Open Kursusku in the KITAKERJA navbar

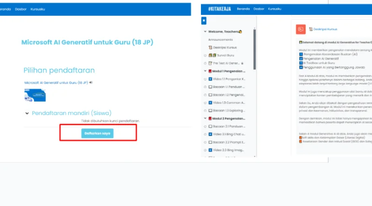(274, 9)
